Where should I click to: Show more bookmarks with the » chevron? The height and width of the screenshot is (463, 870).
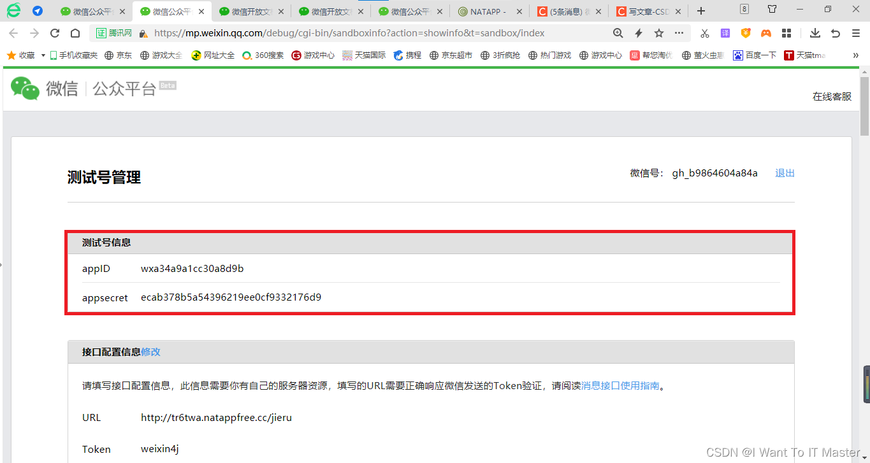click(x=855, y=55)
